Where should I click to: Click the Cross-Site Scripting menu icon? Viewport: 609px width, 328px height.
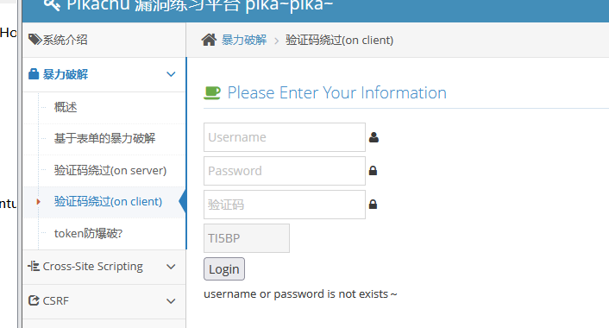click(x=34, y=266)
